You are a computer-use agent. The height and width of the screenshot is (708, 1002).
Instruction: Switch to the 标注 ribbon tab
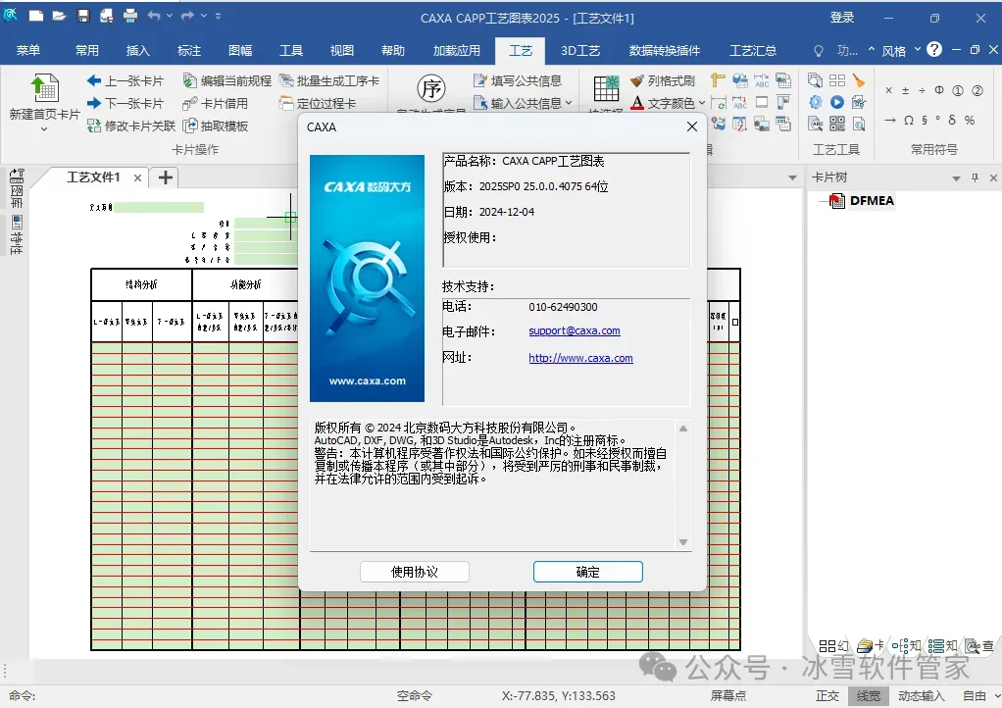[188, 50]
